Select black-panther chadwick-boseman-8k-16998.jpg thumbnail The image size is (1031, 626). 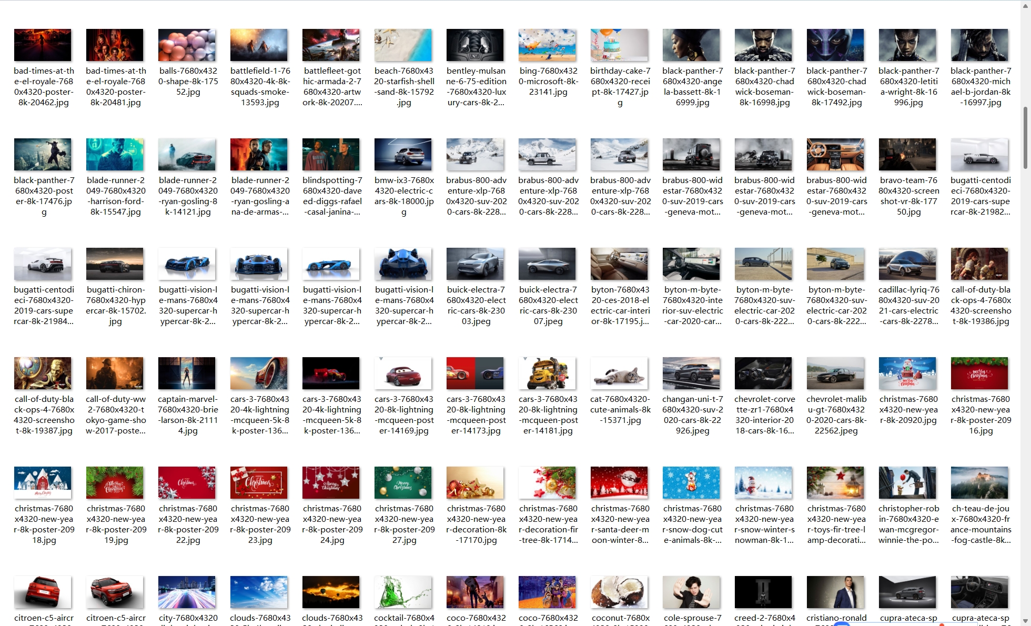[x=763, y=45]
